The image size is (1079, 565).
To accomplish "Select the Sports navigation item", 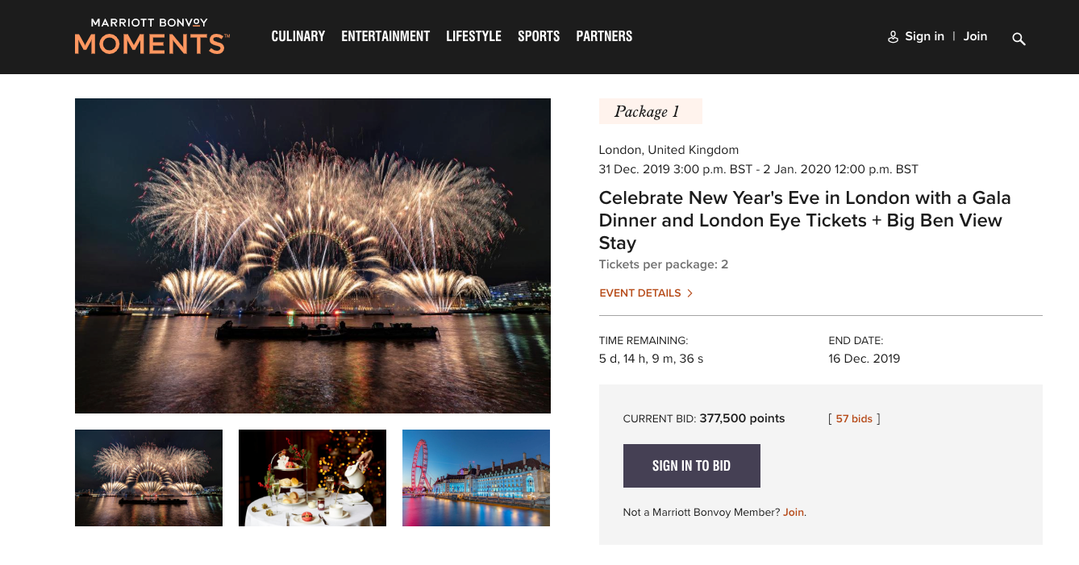I will [539, 36].
